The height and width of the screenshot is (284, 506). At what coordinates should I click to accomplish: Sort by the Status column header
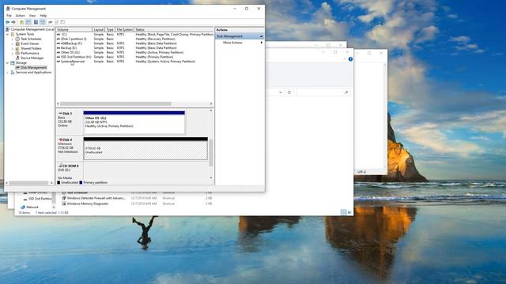pyautogui.click(x=174, y=29)
